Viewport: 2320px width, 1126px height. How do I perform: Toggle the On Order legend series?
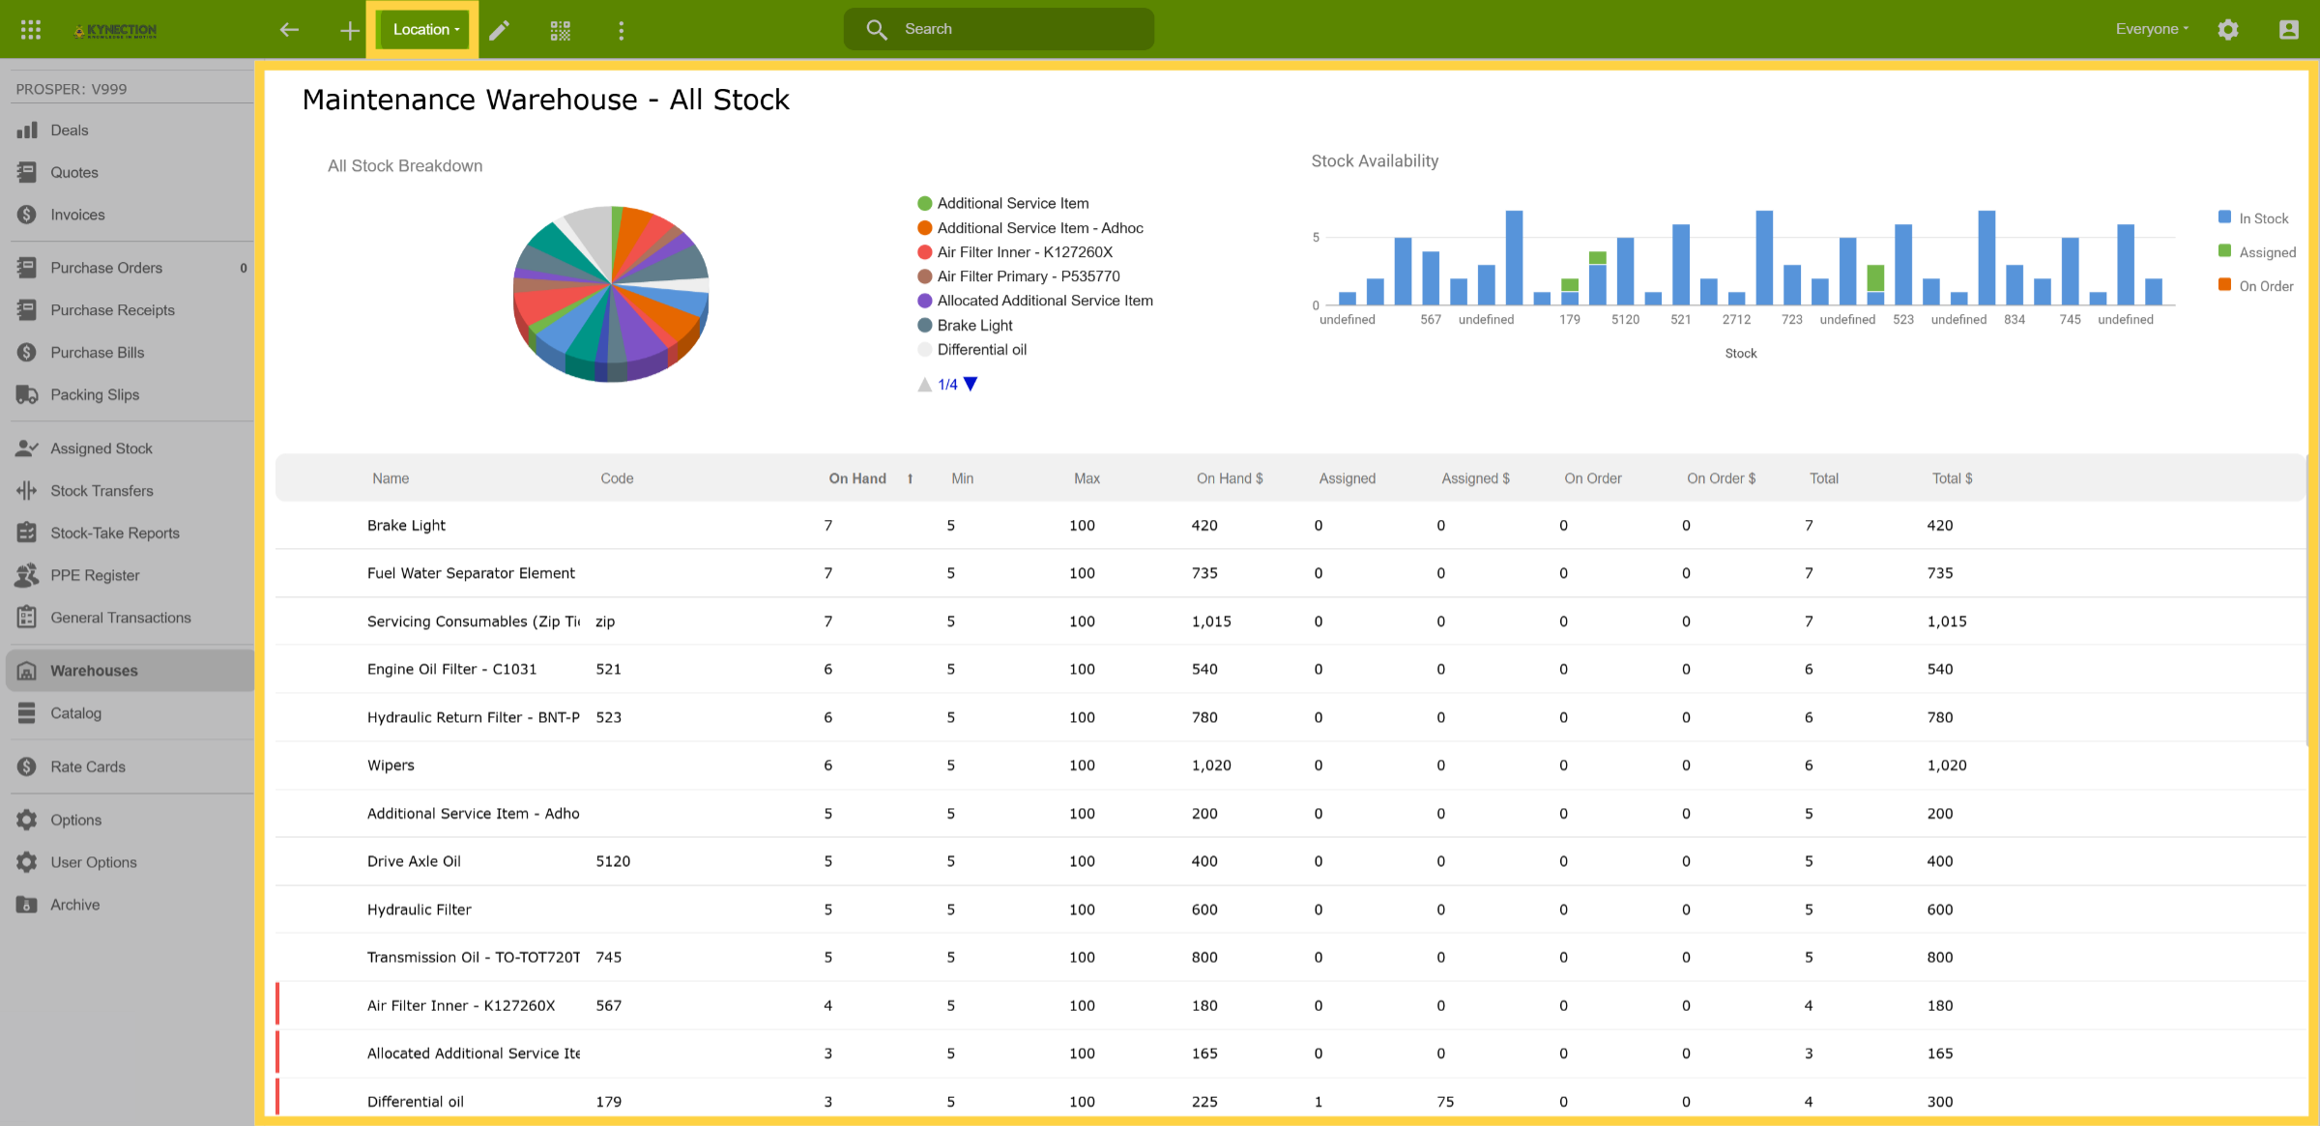[x=2255, y=286]
